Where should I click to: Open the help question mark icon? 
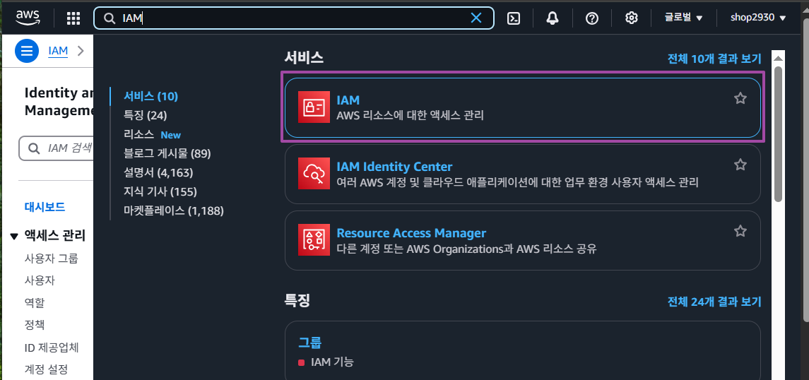coord(592,18)
